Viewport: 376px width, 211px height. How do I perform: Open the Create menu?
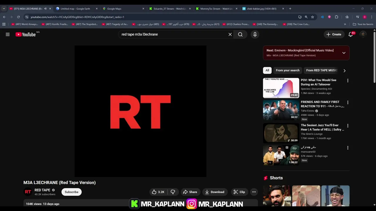pyautogui.click(x=334, y=34)
